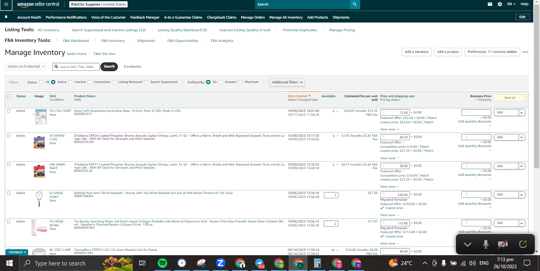The width and height of the screenshot is (540, 271).
Task: Toggle the camera in meeting overlay
Action: click(x=503, y=244)
